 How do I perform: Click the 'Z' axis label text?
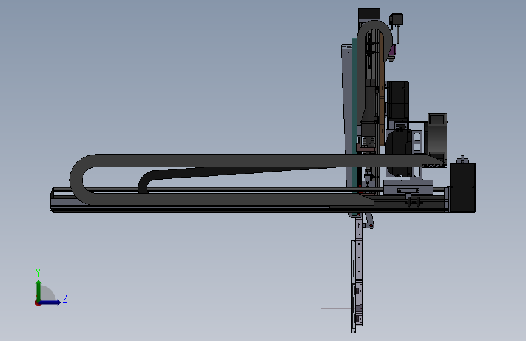[65, 299]
